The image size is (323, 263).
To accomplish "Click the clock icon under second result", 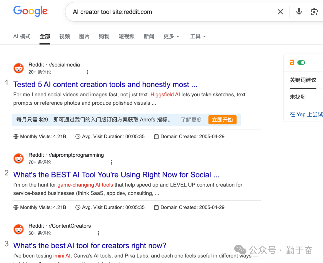I will [x=78, y=207].
